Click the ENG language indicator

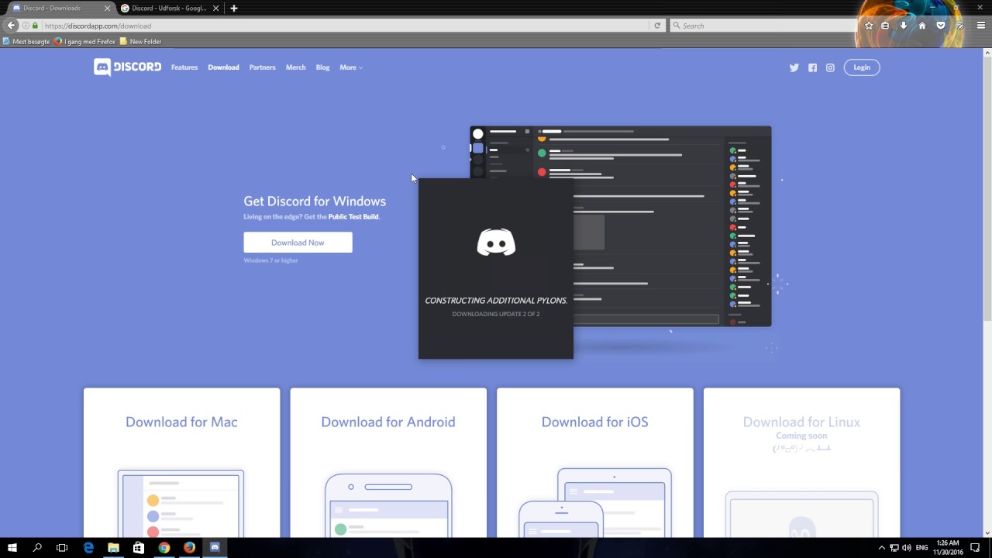coord(921,547)
